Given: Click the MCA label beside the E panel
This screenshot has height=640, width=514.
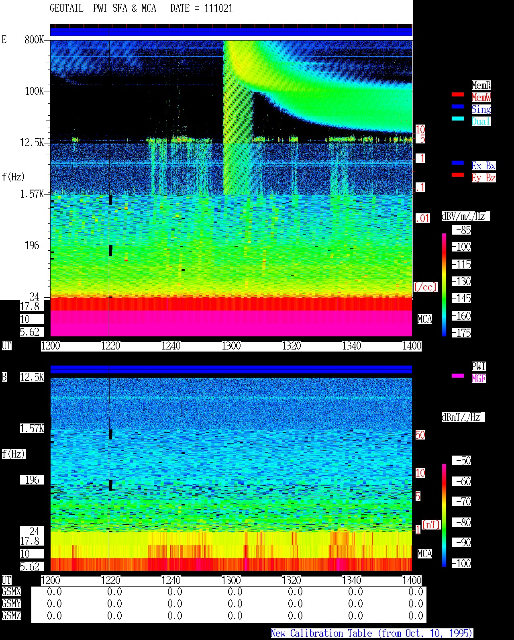Looking at the screenshot, I should (x=424, y=319).
